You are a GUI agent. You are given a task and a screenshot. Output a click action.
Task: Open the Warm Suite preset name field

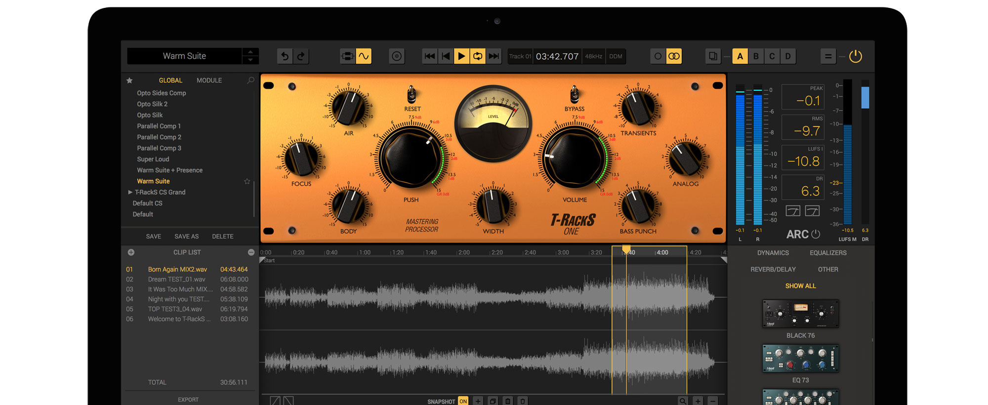185,56
